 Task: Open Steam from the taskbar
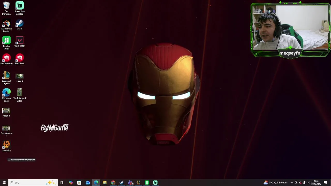coord(121,183)
